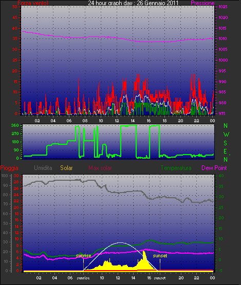Click the 00 end tick on bottom axis

point(212,278)
